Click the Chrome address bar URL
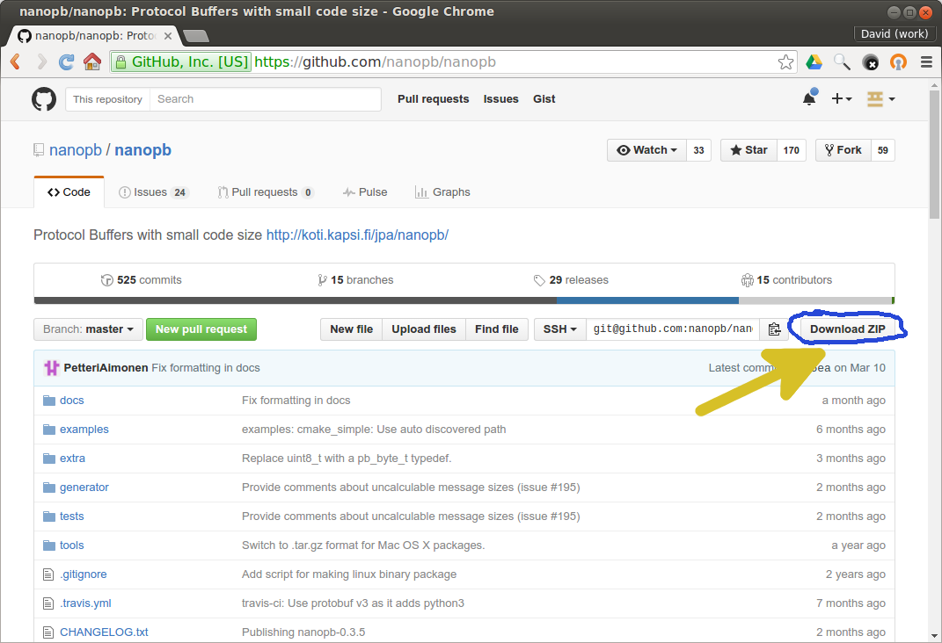The image size is (942, 643). point(376,61)
